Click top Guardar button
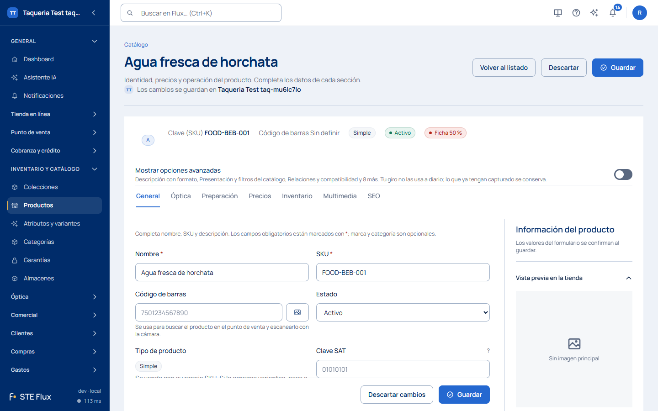 pos(618,68)
